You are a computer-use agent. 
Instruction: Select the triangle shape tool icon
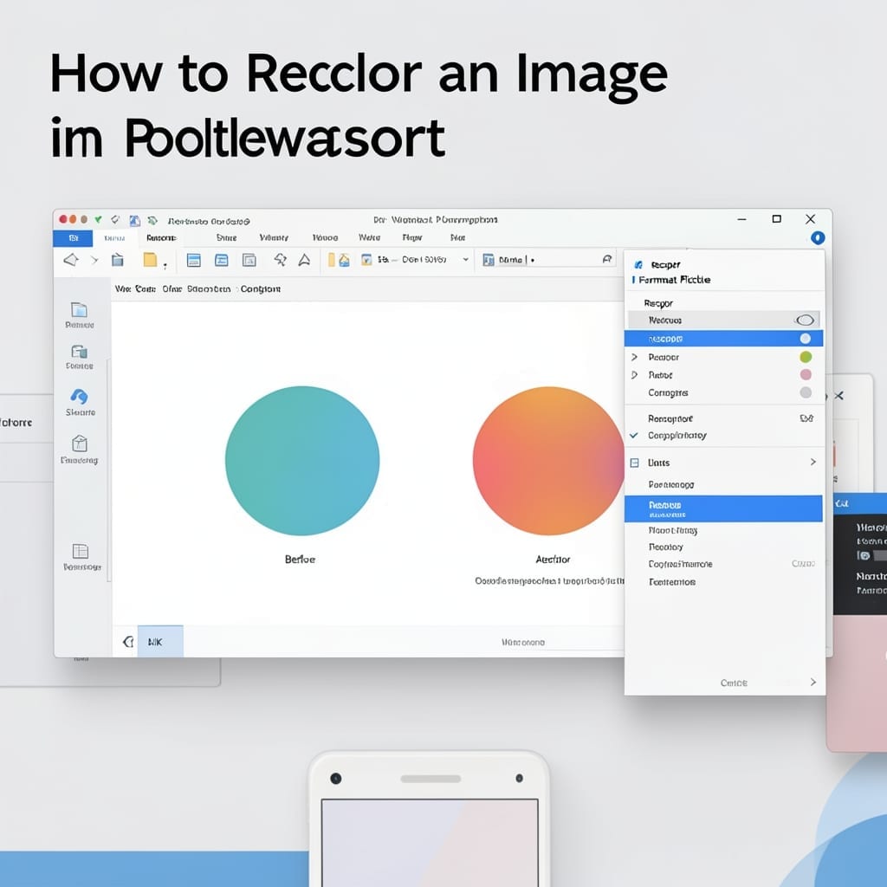pyautogui.click(x=304, y=260)
